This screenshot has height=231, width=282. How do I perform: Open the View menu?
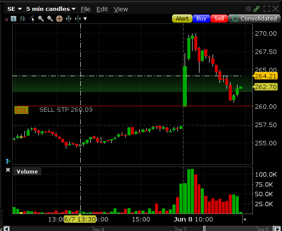[121, 9]
